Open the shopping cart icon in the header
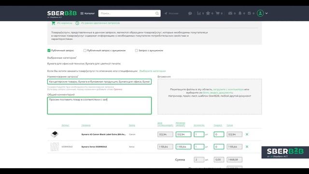309x174 pixels. click(x=218, y=13)
